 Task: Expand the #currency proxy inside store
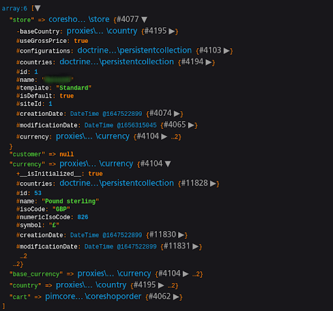coord(164,137)
